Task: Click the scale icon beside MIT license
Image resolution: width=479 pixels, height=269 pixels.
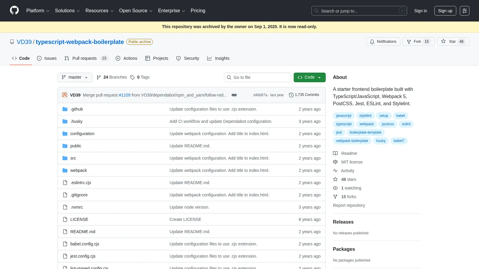Action: click(x=335, y=162)
